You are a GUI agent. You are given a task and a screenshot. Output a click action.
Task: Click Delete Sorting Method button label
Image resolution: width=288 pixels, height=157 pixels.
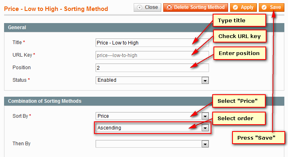tap(199, 7)
